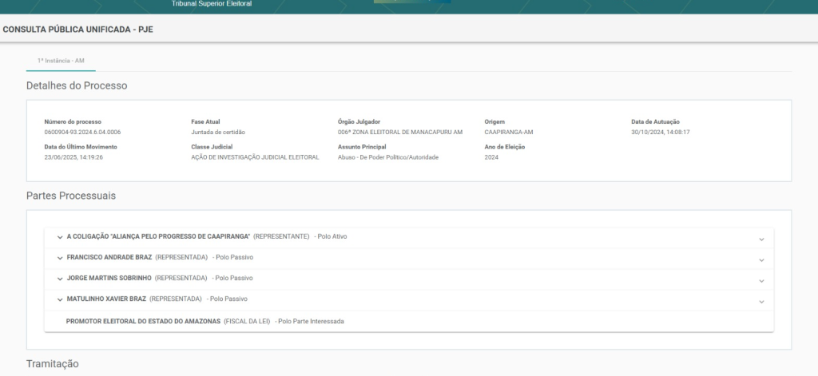Screen dimensions: 818x376
Task: Click left chevron beside coligação Aliança pelo Progresso
Action: [60, 237]
